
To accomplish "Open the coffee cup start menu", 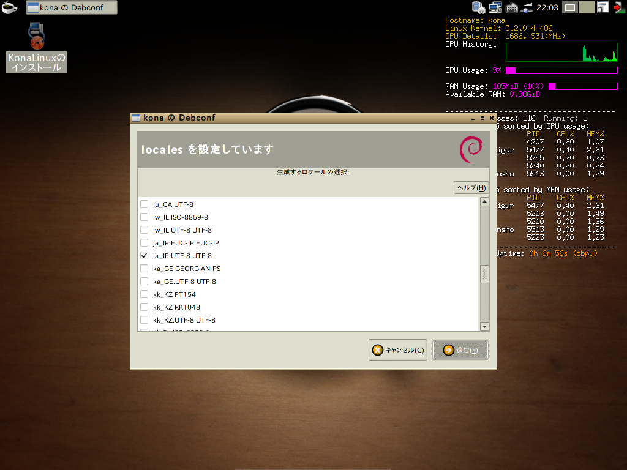I will [9, 7].
